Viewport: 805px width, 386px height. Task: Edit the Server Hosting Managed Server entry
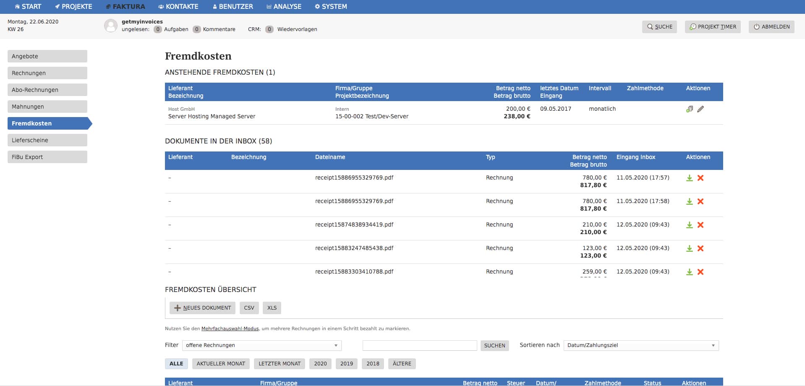700,109
